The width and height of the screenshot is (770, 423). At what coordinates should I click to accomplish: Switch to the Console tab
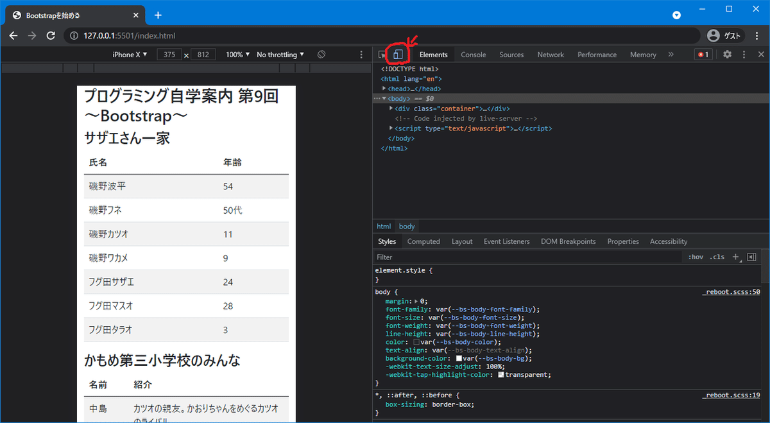pos(474,55)
